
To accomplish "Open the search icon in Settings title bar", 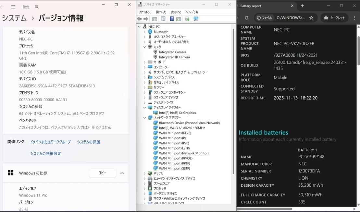I will pyautogui.click(x=37, y=7).
